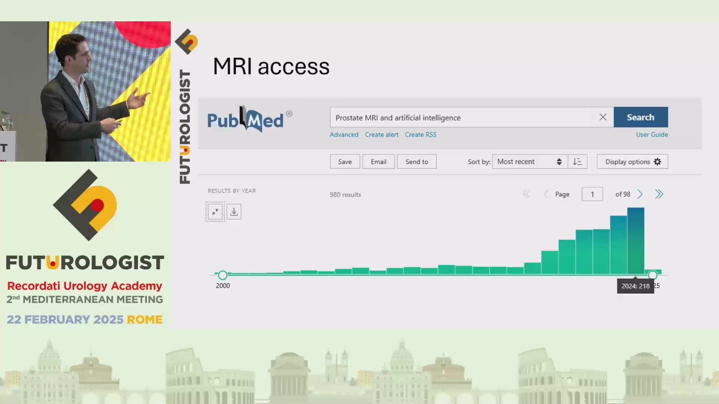Click the 'of 98' page total text
The image size is (719, 404).
click(x=623, y=194)
